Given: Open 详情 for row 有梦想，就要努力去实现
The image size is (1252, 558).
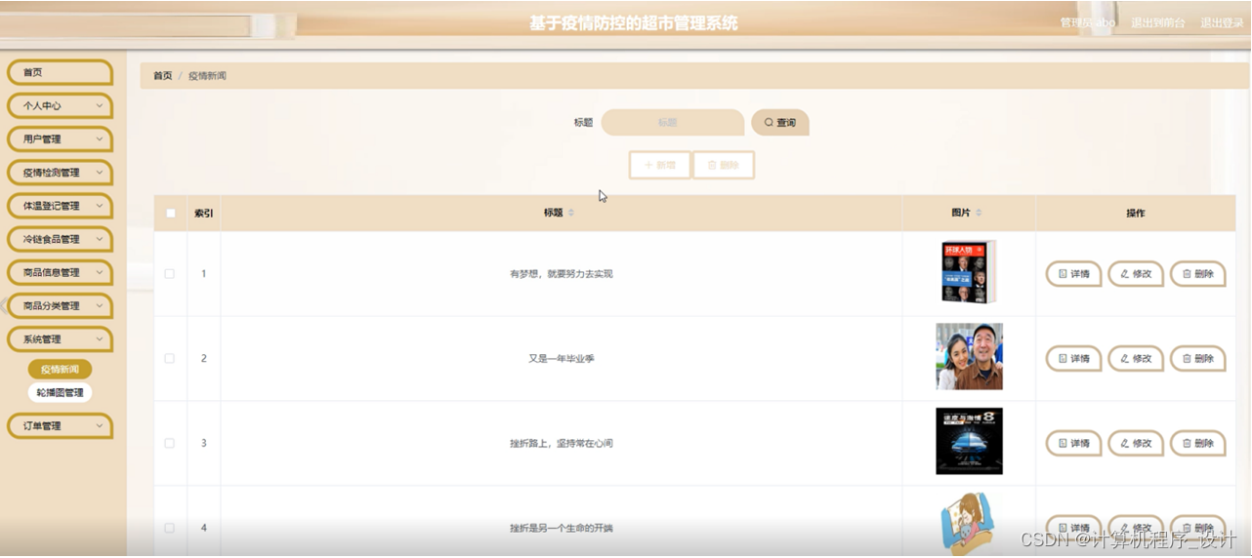Looking at the screenshot, I should tap(1073, 274).
